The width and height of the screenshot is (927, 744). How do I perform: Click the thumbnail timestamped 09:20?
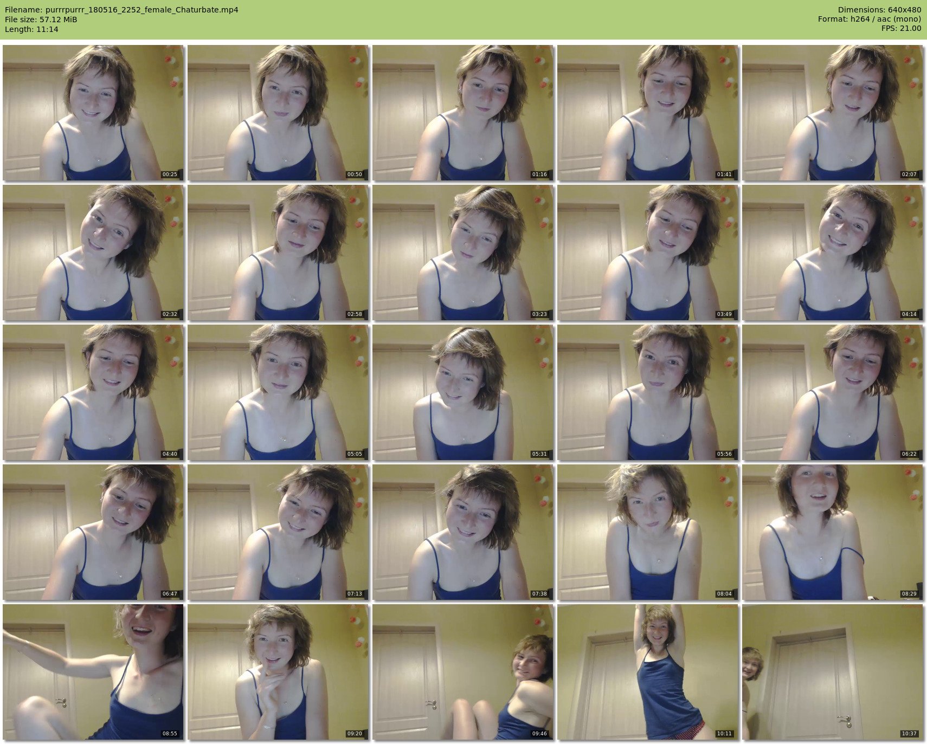pos(278,672)
